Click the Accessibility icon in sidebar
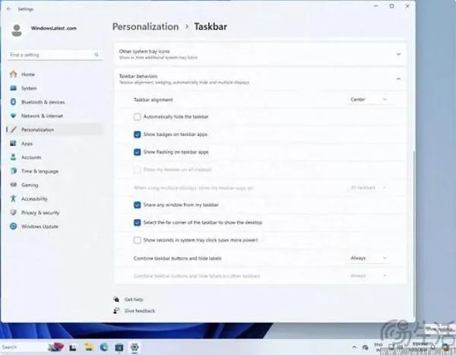456x355 pixels. pos(13,198)
